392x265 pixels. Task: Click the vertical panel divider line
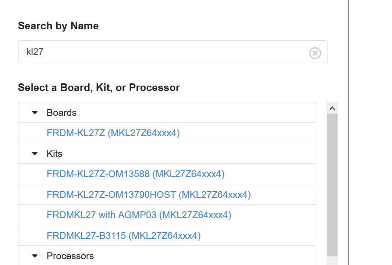(349, 135)
